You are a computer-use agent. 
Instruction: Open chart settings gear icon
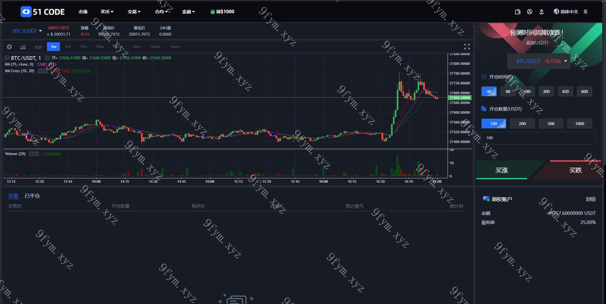[9, 47]
